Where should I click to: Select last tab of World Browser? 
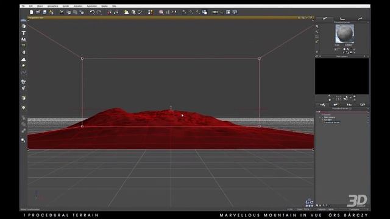[x=363, y=105]
